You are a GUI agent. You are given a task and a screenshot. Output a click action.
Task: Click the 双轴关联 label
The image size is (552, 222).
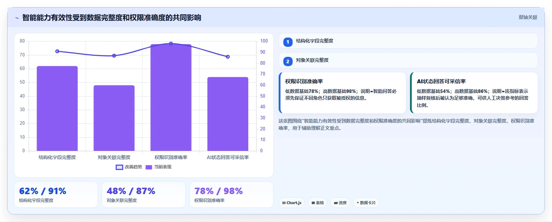tap(528, 17)
